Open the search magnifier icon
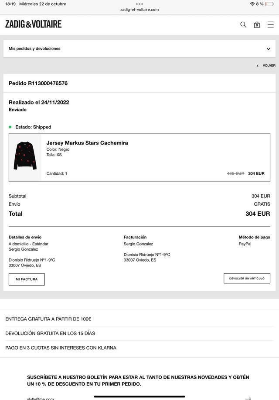This screenshot has height=400, width=279. [x=243, y=24]
